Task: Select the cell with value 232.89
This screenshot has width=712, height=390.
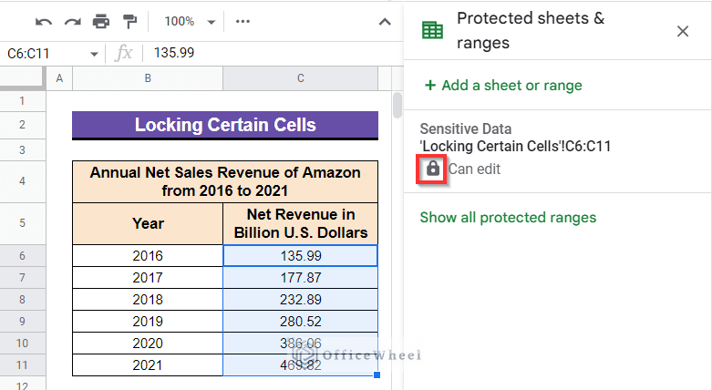Action: tap(300, 300)
